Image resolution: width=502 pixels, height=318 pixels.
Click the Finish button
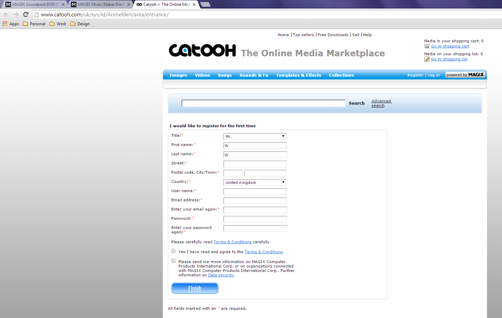point(195,288)
